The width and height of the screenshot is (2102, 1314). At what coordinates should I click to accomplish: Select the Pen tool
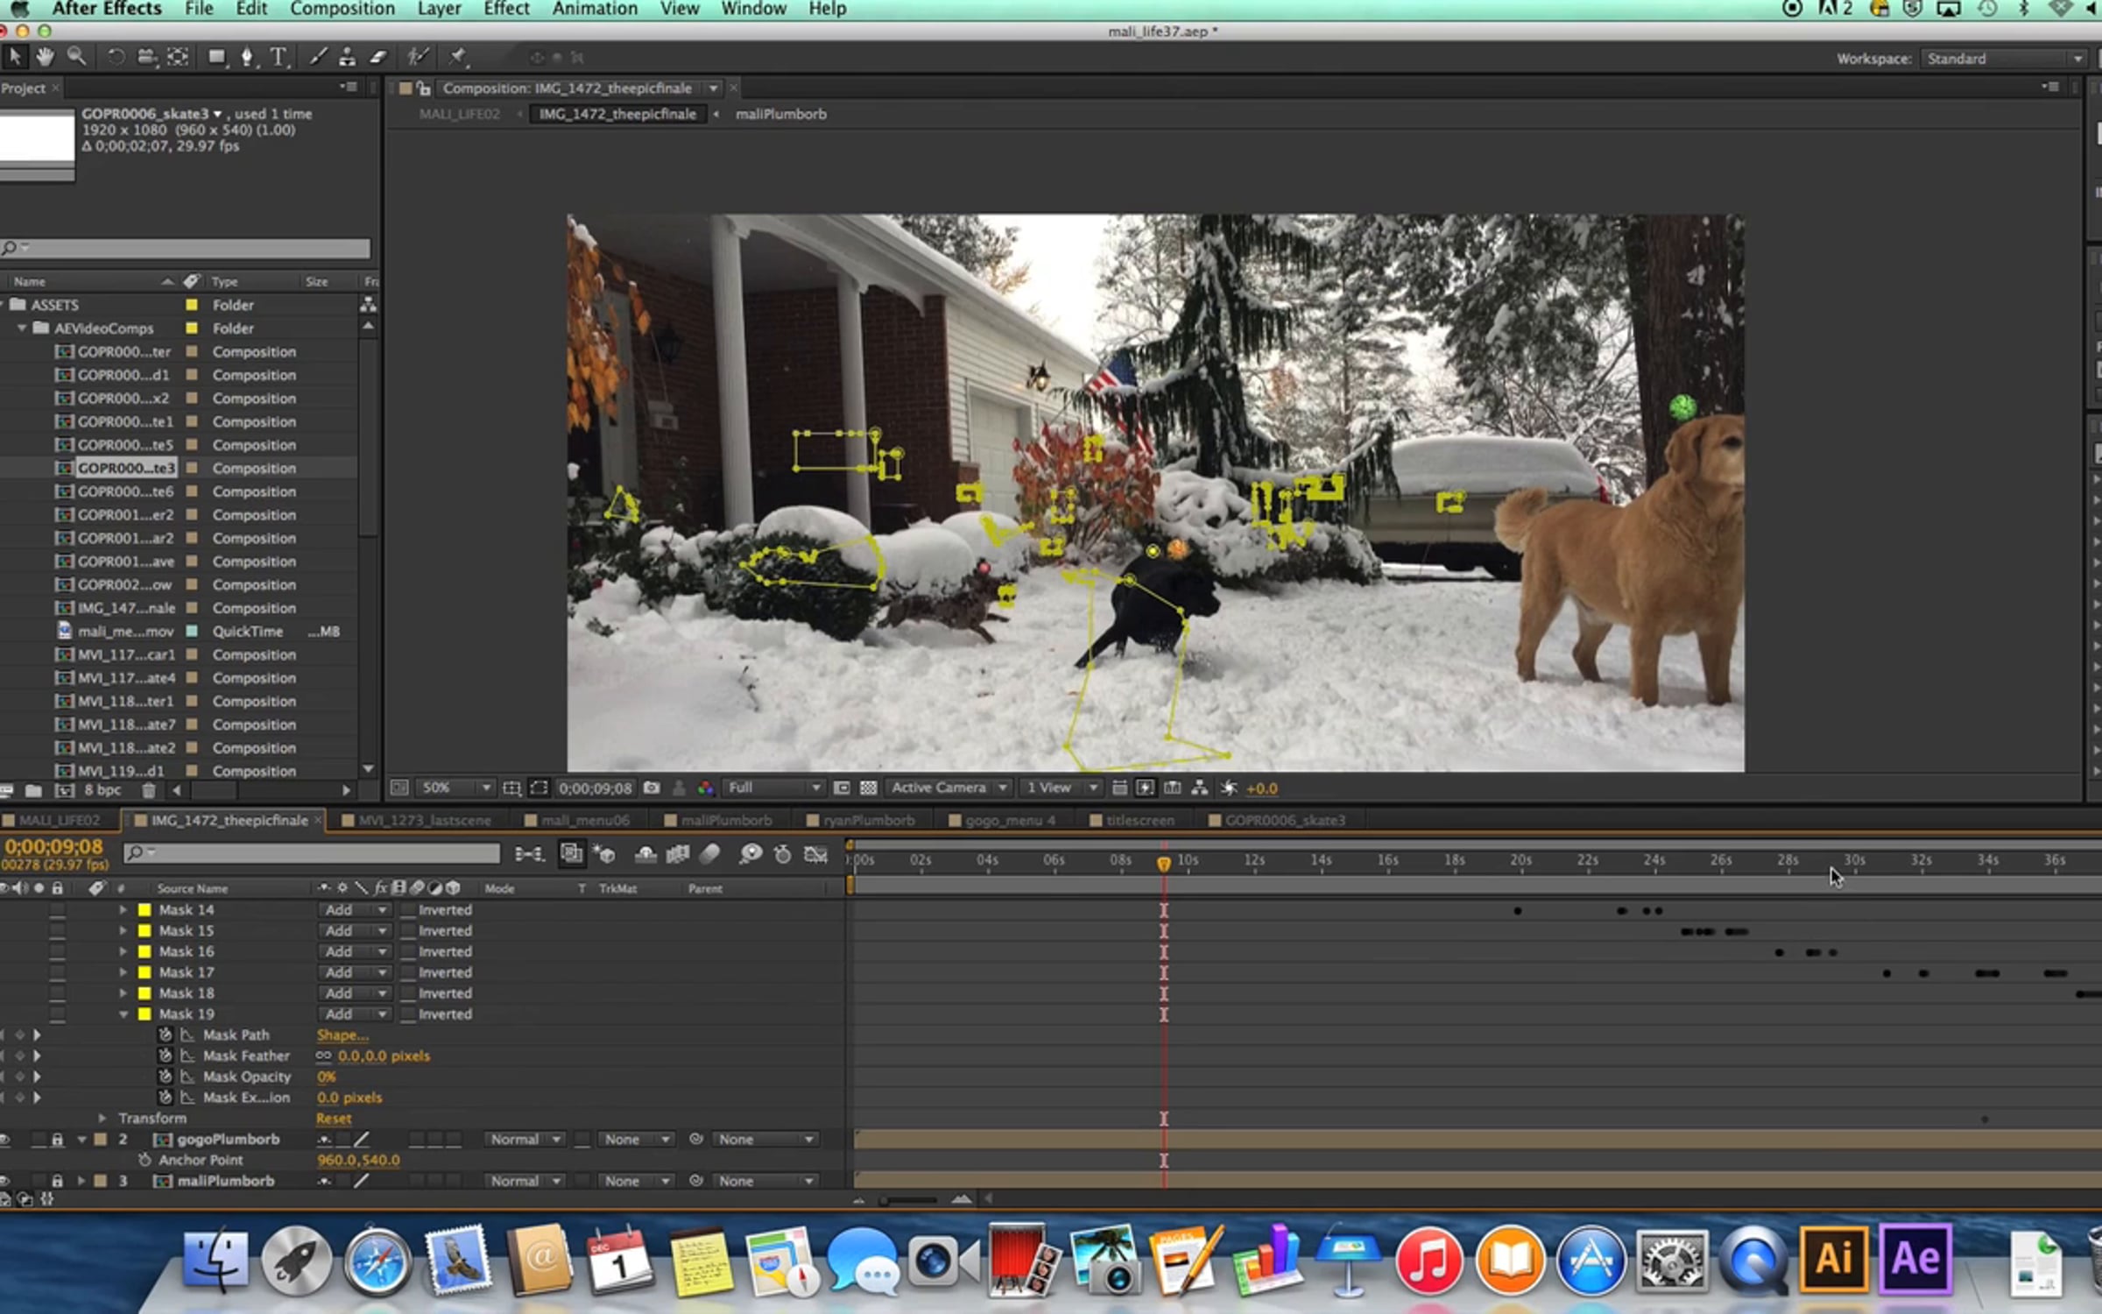coord(247,58)
